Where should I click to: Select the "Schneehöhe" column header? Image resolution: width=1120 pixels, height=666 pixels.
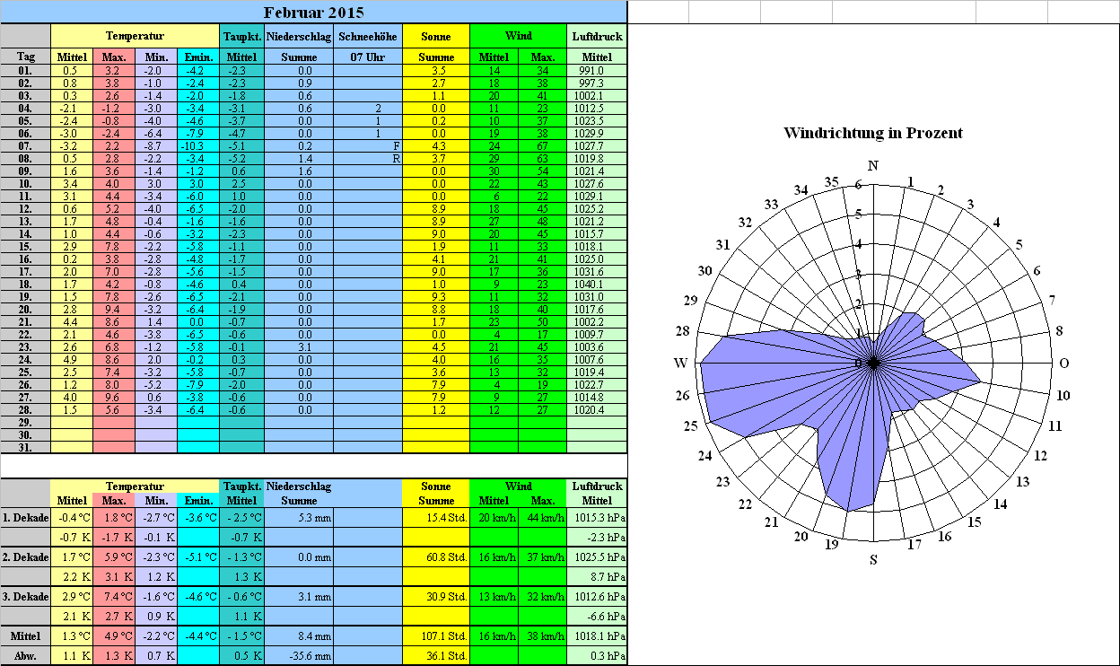coord(367,36)
